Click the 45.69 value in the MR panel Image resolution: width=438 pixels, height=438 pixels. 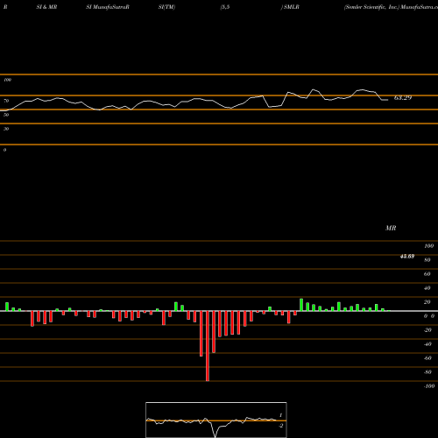click(x=407, y=256)
